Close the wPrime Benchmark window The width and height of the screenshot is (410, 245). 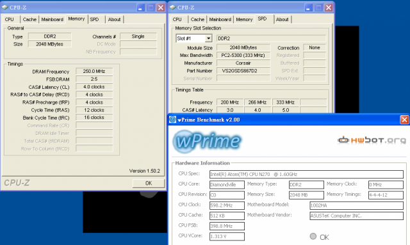(x=404, y=120)
